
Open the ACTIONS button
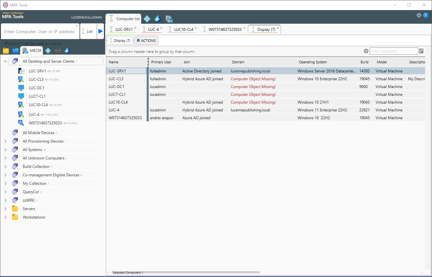[x=146, y=41]
